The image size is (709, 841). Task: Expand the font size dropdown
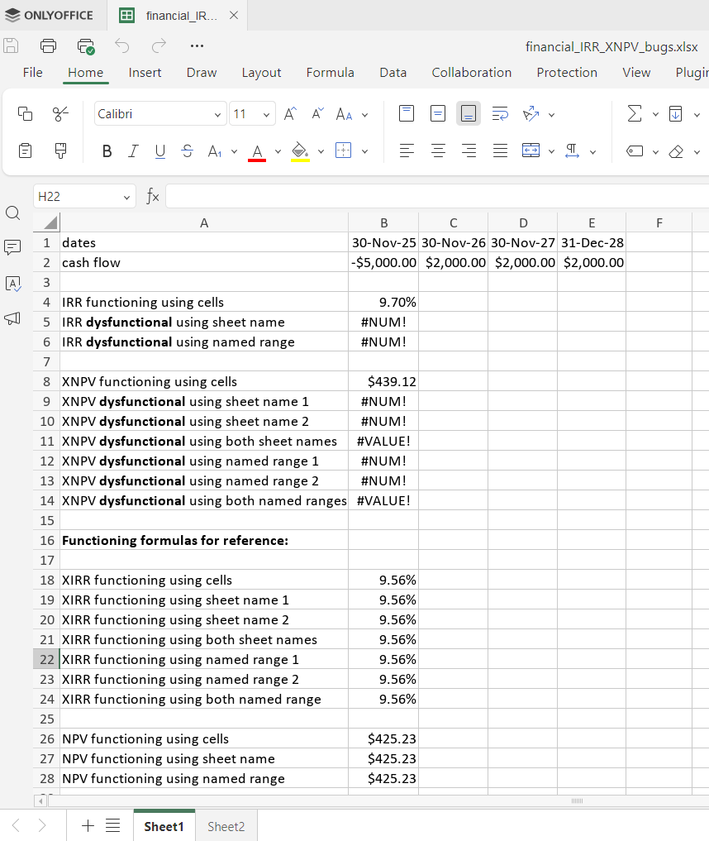pos(267,114)
